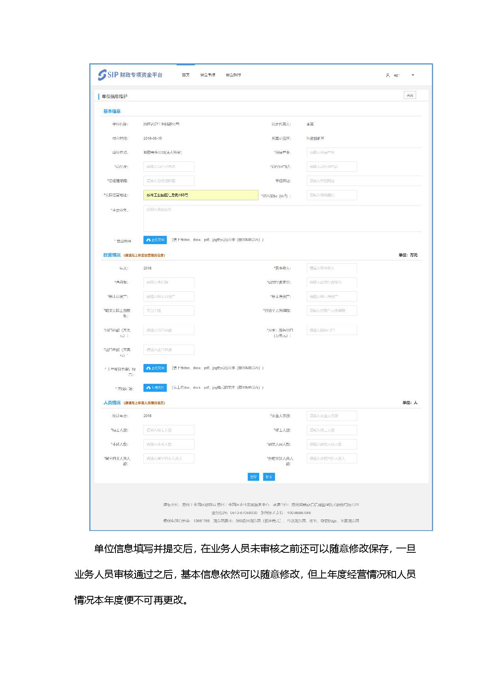Select the 从业人员数 input field
The height and width of the screenshot is (694, 490).
click(x=332, y=416)
